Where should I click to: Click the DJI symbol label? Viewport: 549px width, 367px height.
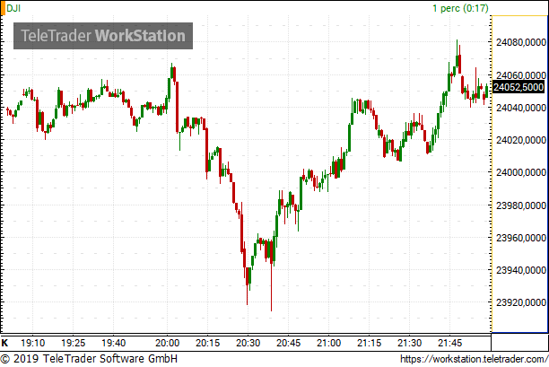click(13, 8)
